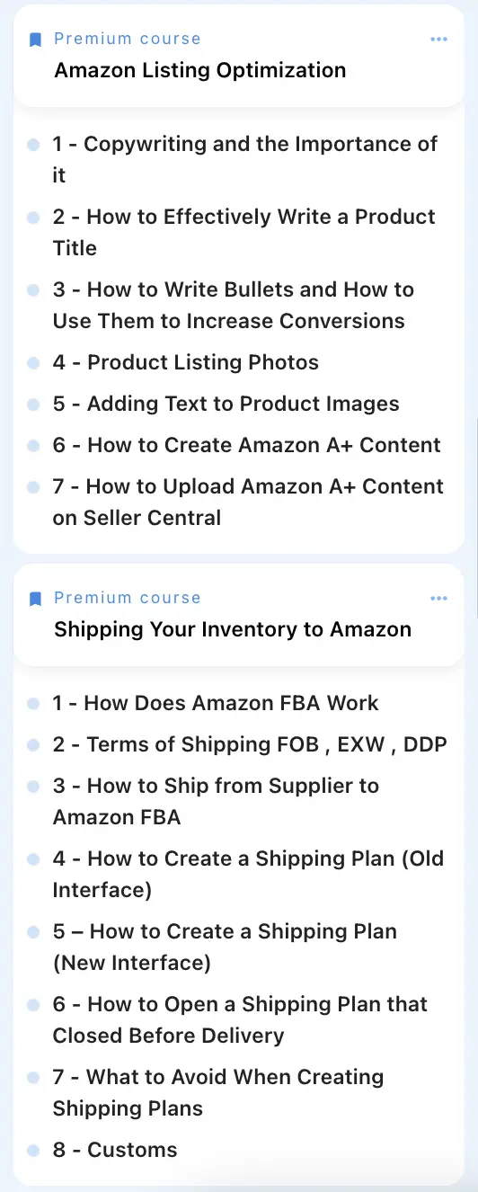Click bullet dot beside Terms of Shipping lesson
The width and height of the screenshot is (478, 1192).
coord(33,745)
